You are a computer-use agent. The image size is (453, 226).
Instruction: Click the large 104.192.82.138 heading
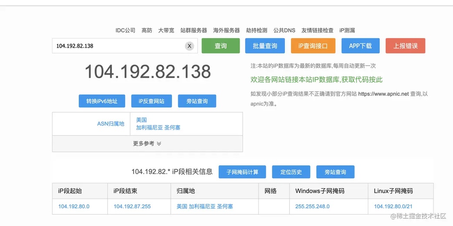[x=148, y=71]
